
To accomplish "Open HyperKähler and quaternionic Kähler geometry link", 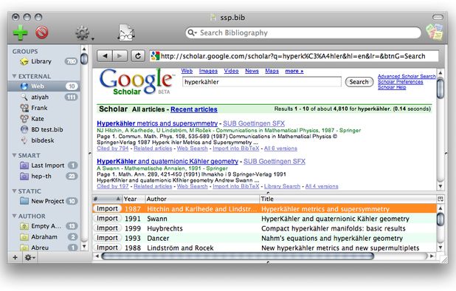I will pos(167,161).
